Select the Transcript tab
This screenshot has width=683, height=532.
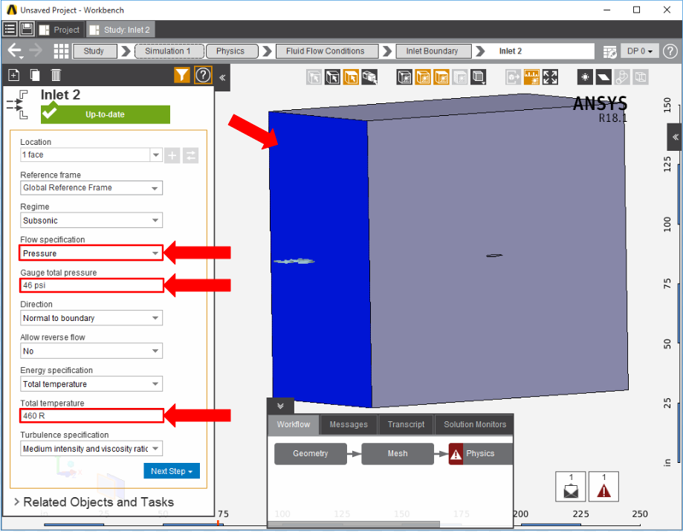(x=406, y=424)
